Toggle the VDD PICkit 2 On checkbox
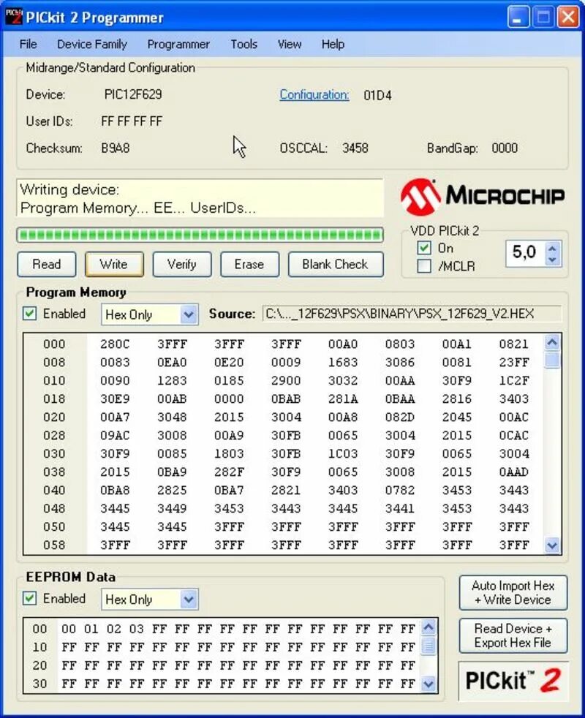Viewport: 585px width, 718px height. click(424, 248)
